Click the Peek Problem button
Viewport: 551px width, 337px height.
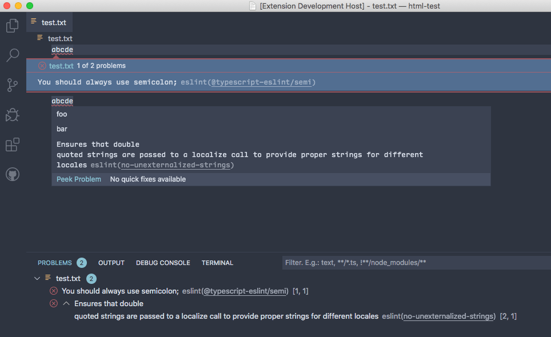click(78, 179)
